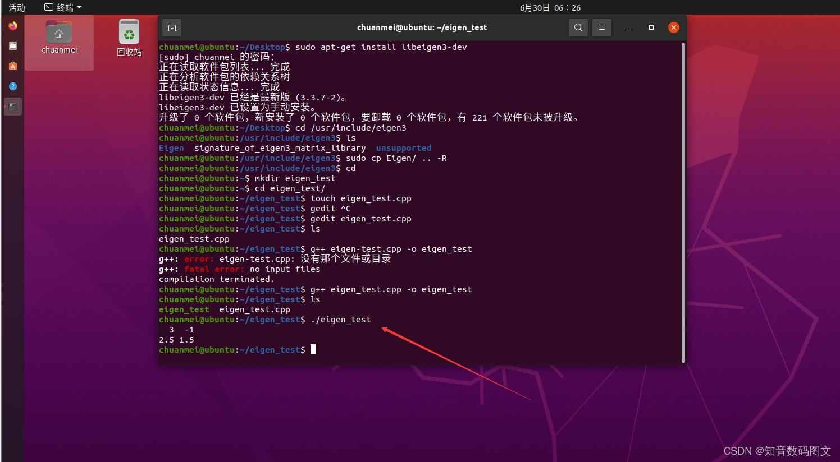The width and height of the screenshot is (840, 462).
Task: Open the Files icon in the dock
Action: pos(12,45)
